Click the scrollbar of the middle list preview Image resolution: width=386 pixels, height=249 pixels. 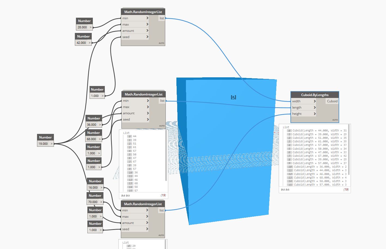click(166, 156)
